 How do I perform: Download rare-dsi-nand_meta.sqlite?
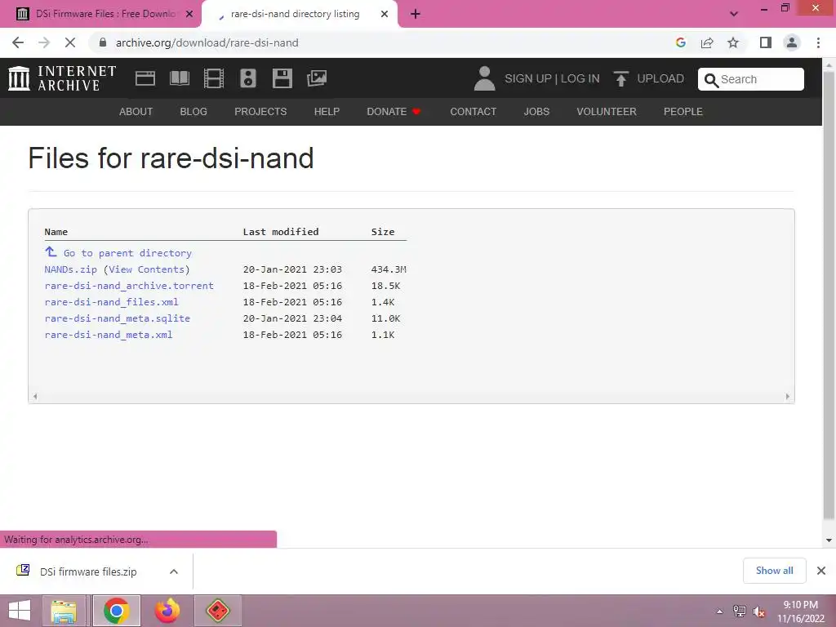pos(118,318)
